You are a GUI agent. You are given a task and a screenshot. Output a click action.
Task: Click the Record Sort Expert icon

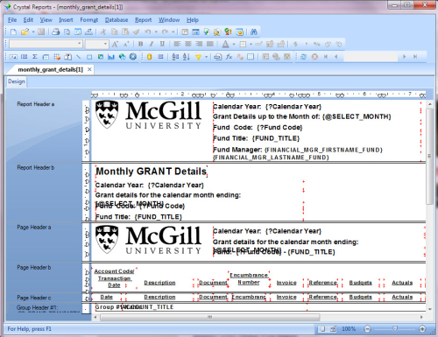pos(187,57)
